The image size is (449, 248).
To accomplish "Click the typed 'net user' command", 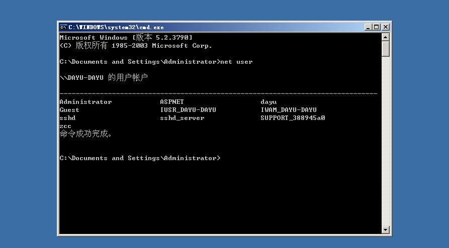I will tap(236, 62).
